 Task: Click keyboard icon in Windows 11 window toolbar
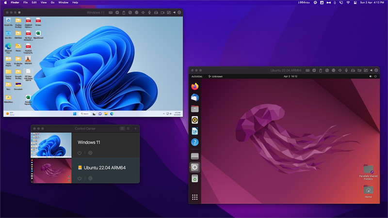click(111, 13)
